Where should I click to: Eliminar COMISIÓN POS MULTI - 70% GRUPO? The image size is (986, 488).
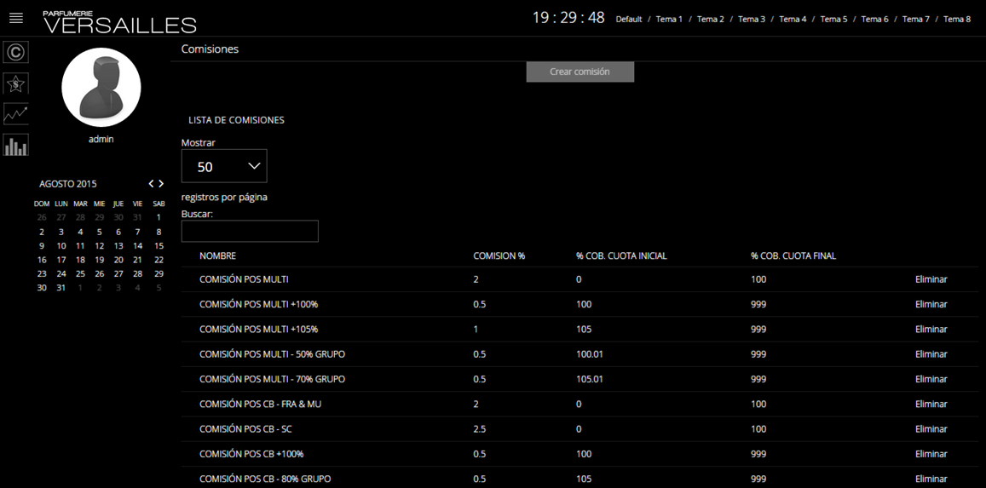pyautogui.click(x=931, y=379)
